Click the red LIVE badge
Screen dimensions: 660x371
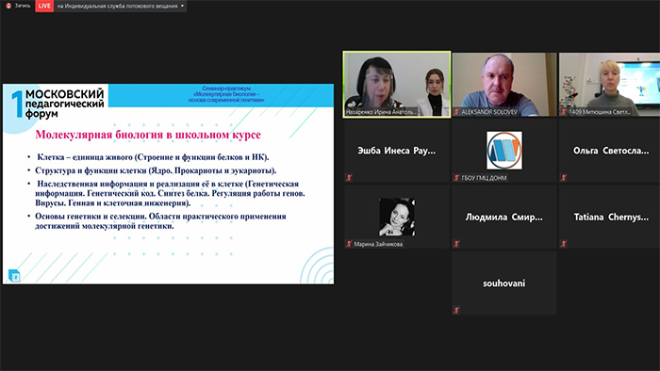pyautogui.click(x=44, y=6)
